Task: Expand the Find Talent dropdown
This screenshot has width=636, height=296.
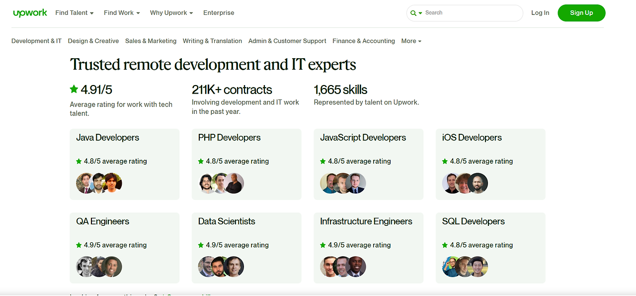Action: [75, 13]
